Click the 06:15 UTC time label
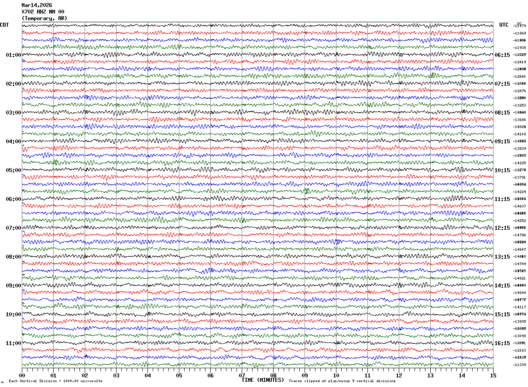The image size is (528, 387). pos(502,55)
